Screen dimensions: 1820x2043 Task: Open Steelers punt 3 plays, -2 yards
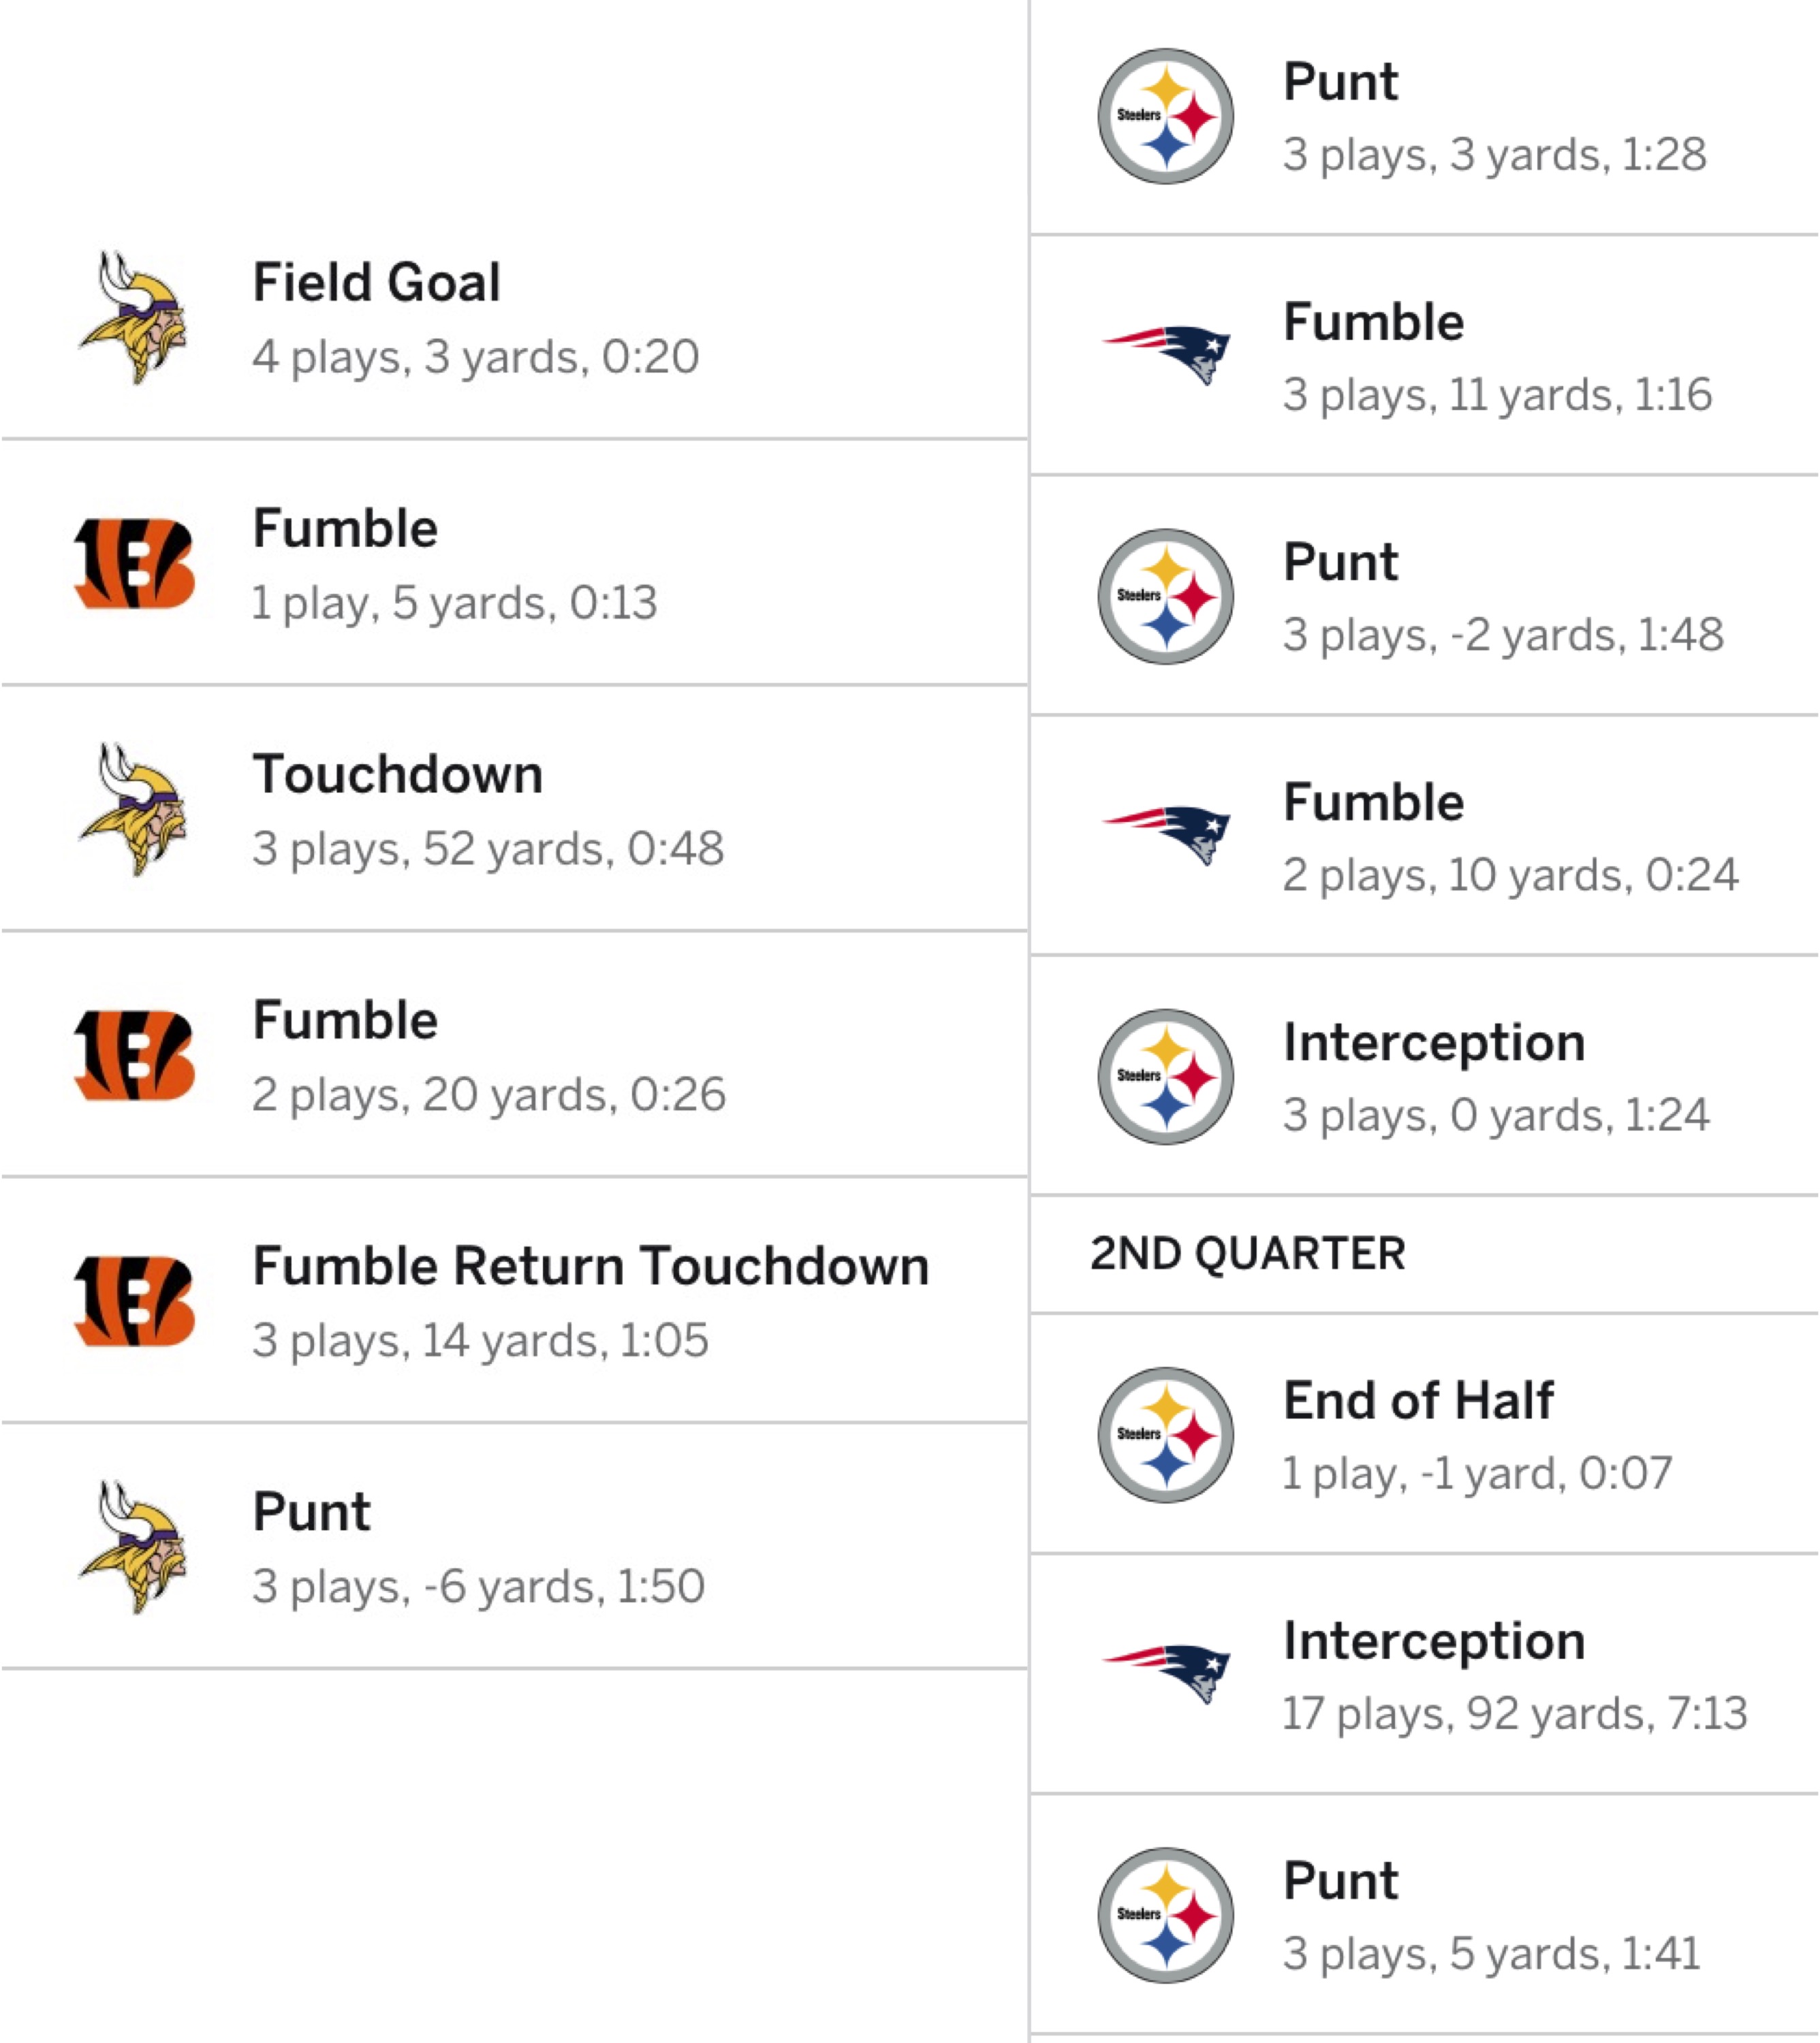click(x=1425, y=596)
